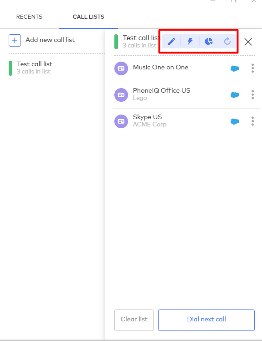Click the refresh call list icon

pyautogui.click(x=227, y=41)
